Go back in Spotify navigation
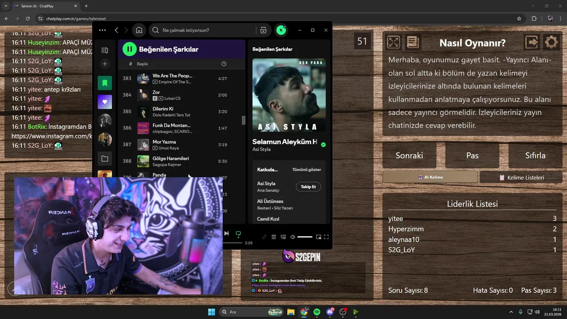This screenshot has width=567, height=319. click(x=117, y=30)
